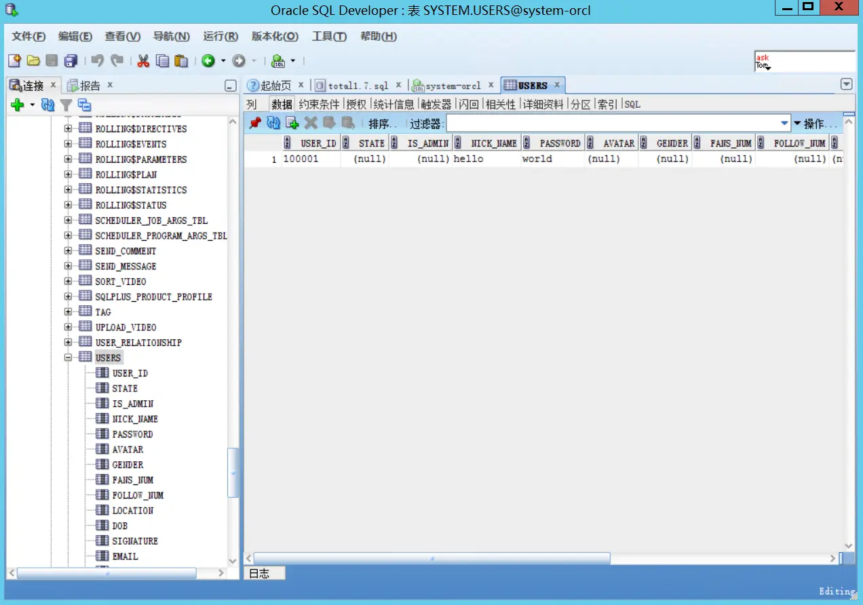Select the EMAIL column in the tree
Screen dimensions: 863x605
click(125, 556)
